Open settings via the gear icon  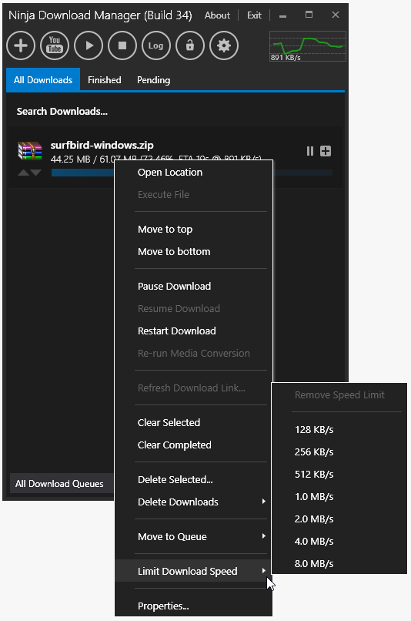click(x=224, y=45)
